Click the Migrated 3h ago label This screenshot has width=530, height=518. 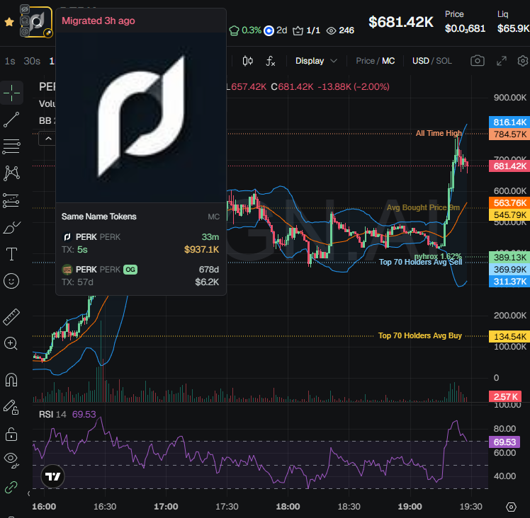[98, 21]
